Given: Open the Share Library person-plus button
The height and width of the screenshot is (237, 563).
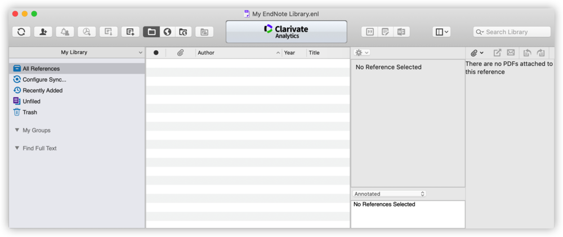Looking at the screenshot, I should [43, 32].
